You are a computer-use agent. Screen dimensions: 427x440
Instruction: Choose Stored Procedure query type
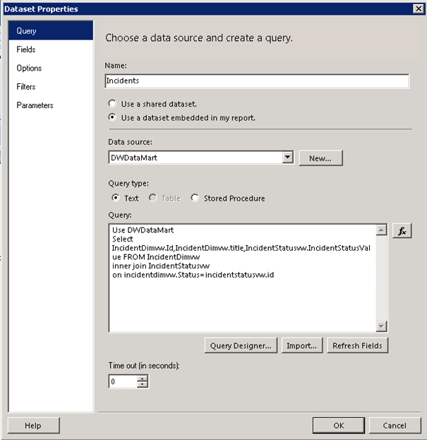point(196,198)
